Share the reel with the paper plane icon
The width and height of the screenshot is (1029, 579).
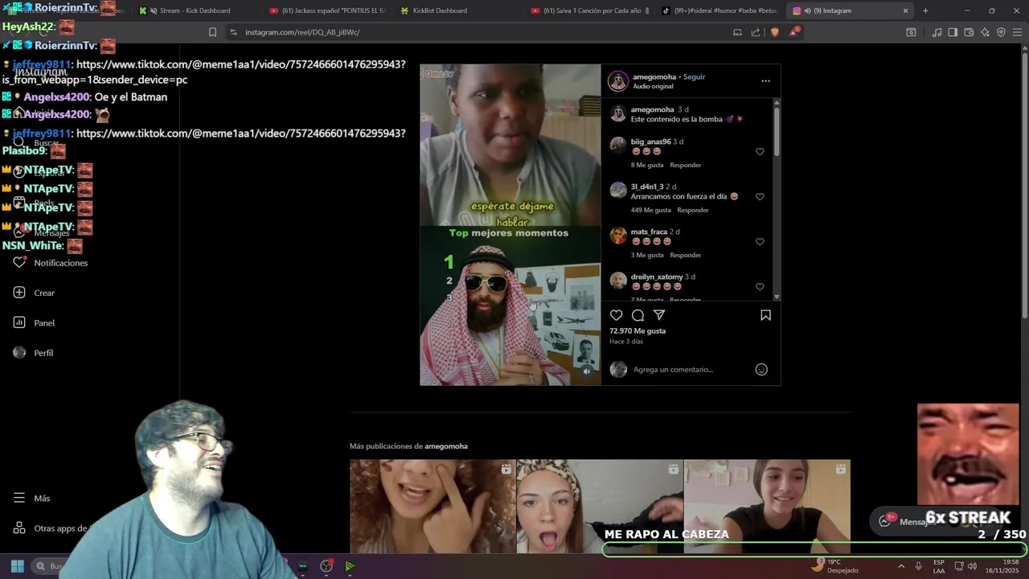point(659,315)
